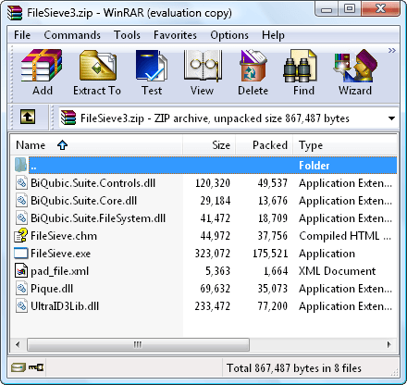Click the Add toolbar icon
This screenshot has width=407, height=385.
pyautogui.click(x=42, y=66)
